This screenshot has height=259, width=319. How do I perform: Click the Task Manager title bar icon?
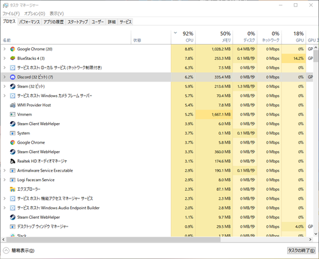tap(5, 5)
